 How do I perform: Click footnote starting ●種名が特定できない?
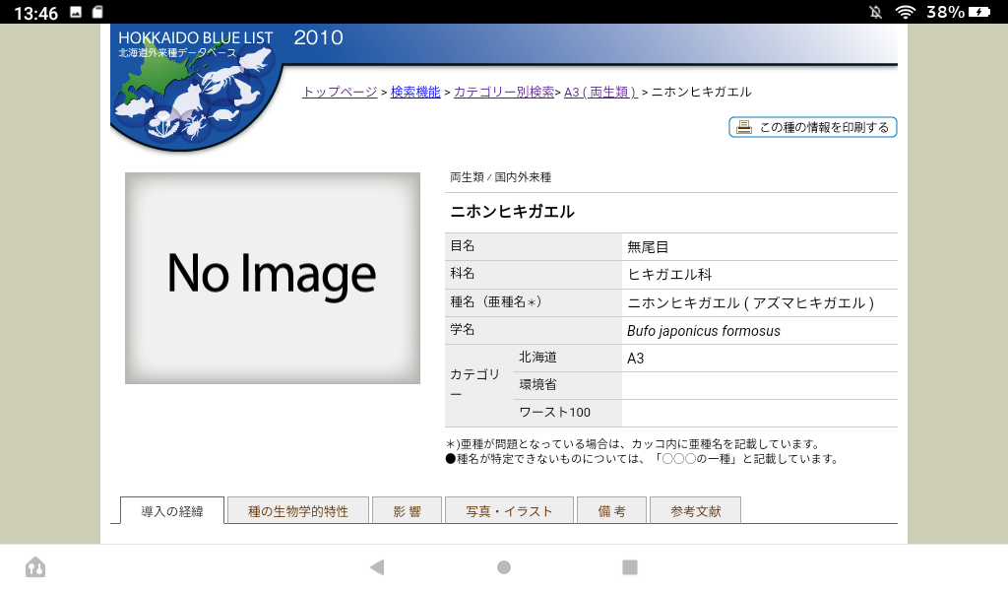tap(642, 459)
